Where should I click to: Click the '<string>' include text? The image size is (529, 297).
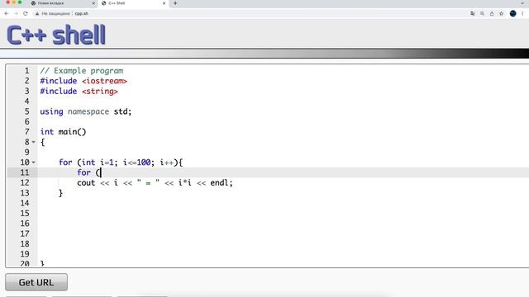100,92
